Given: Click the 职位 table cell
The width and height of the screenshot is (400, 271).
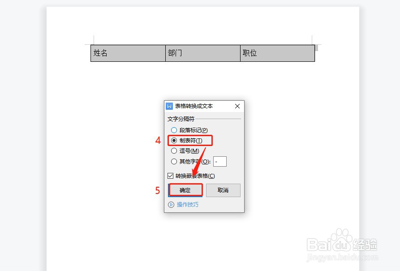Looking at the screenshot, I should [x=278, y=53].
